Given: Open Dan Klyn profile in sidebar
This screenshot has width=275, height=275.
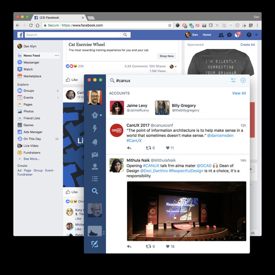Looking at the screenshot, I should click(x=27, y=46).
